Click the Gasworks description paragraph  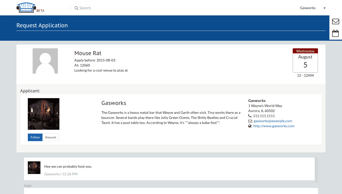(x=171, y=118)
